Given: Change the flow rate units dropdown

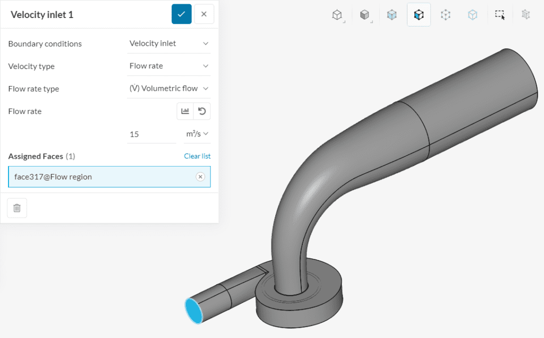Looking at the screenshot, I should click(197, 134).
